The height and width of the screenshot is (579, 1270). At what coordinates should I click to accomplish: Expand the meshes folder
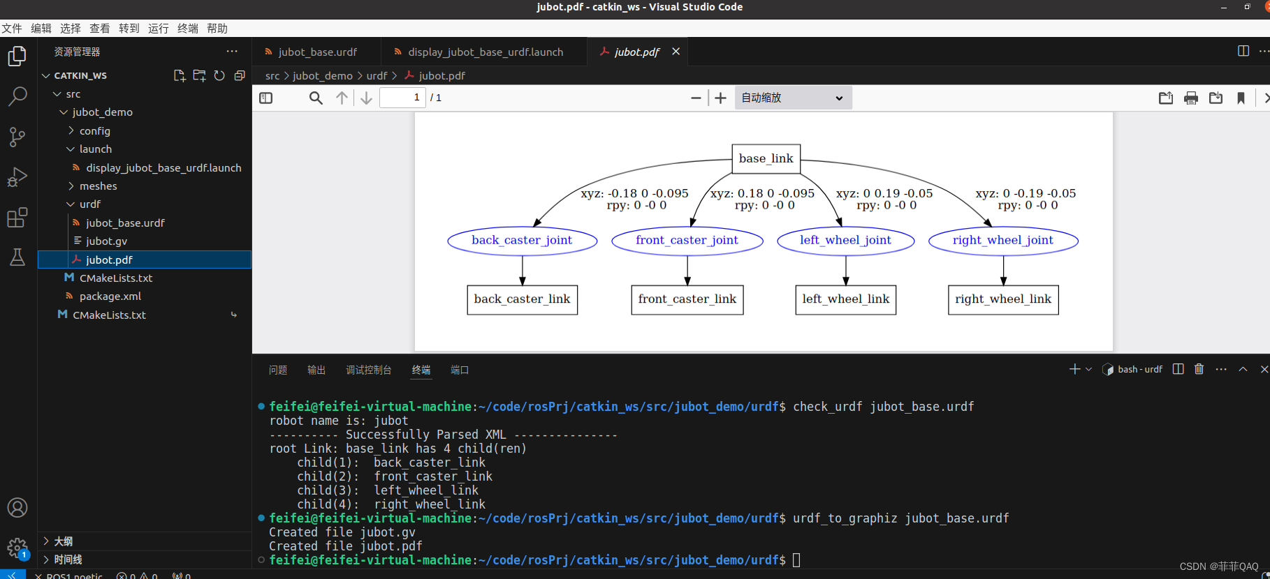click(x=71, y=186)
